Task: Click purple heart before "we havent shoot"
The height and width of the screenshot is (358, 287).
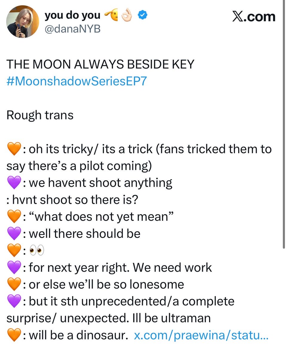Action: 14,183
